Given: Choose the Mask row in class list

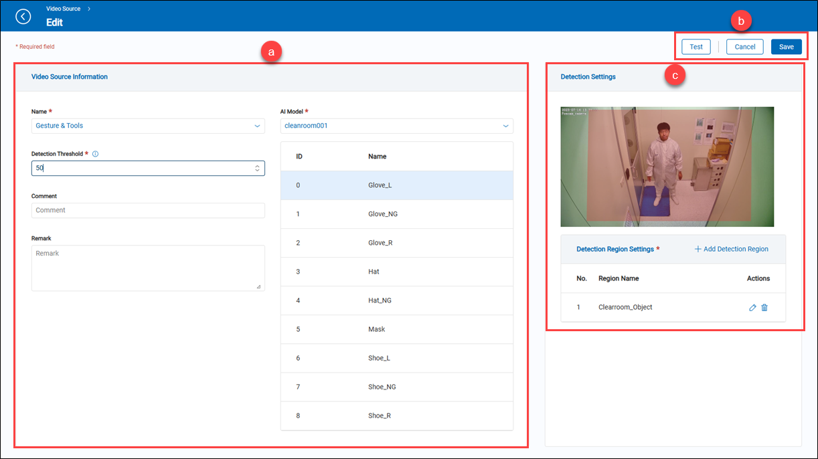Looking at the screenshot, I should tap(396, 329).
